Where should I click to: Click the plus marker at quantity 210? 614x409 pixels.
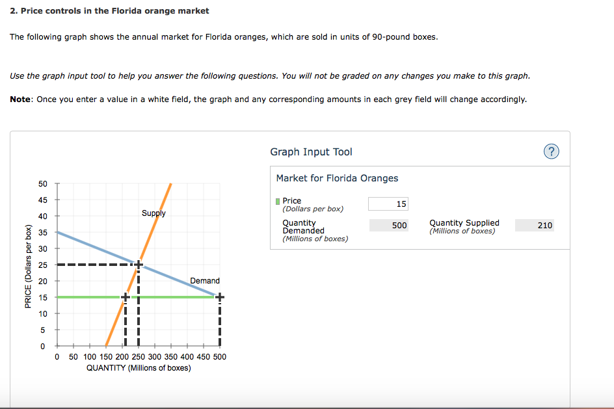[125, 297]
